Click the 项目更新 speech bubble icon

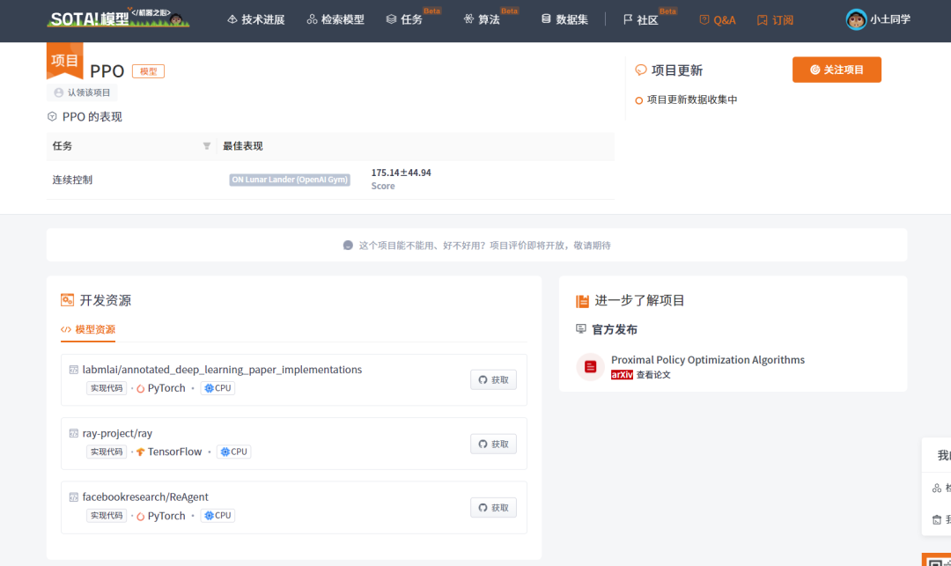click(x=640, y=70)
